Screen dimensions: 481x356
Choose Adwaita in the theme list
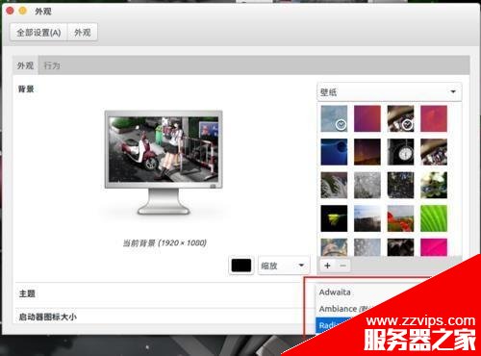click(335, 292)
